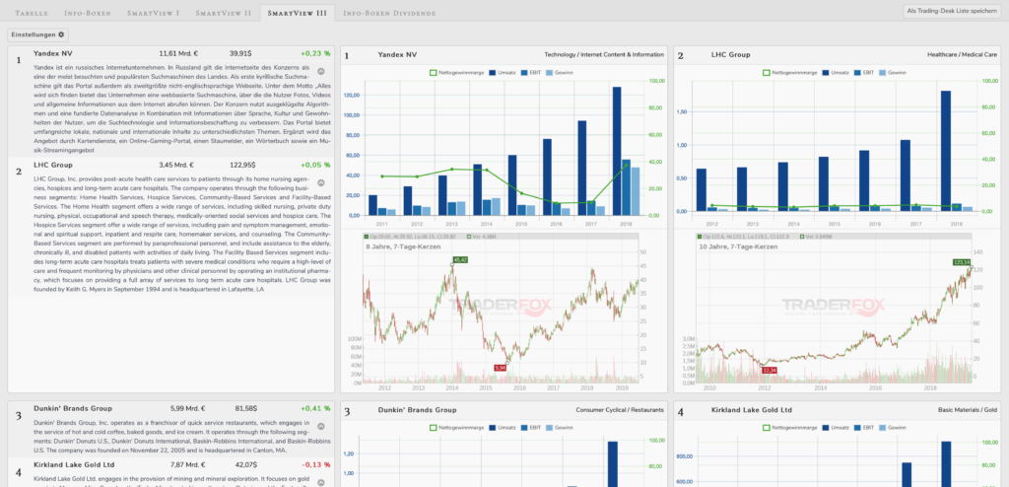Viewport: 1009px width, 487px height.
Task: Click Als Trading-Desk Liste speichern button
Action: click(953, 11)
